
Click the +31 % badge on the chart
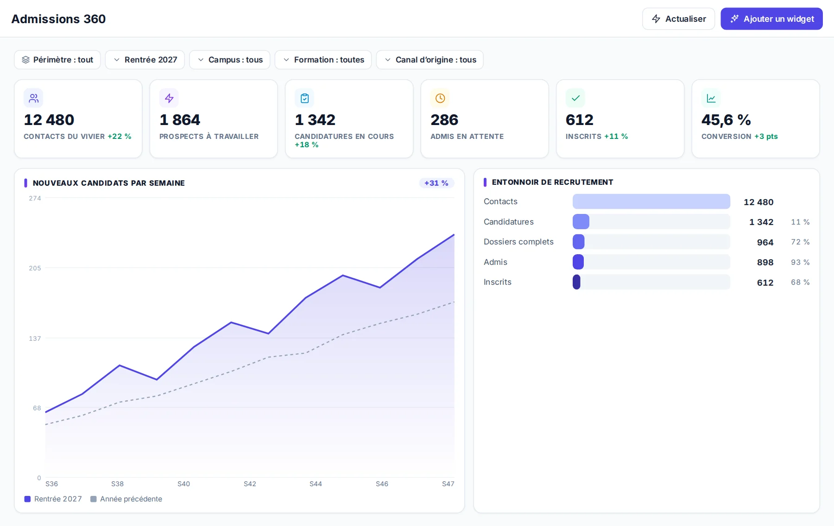pyautogui.click(x=436, y=183)
